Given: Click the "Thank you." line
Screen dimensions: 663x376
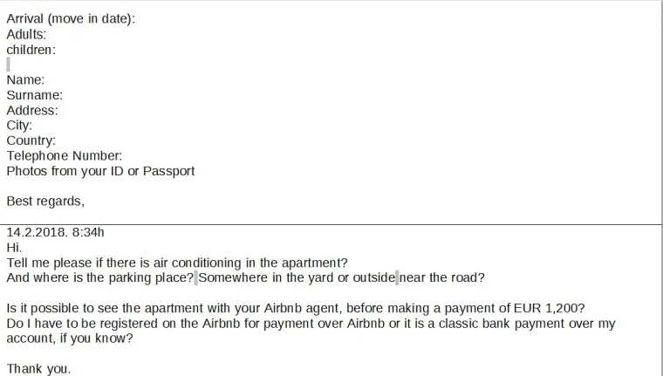Looking at the screenshot, I should pos(38,369).
